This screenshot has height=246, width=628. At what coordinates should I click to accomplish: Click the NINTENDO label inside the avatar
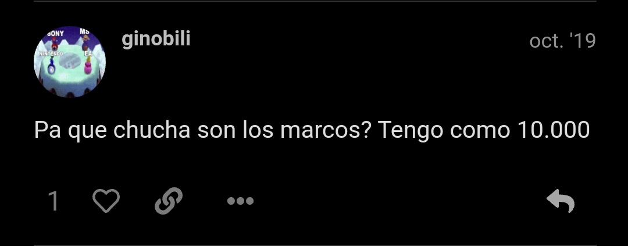point(49,54)
